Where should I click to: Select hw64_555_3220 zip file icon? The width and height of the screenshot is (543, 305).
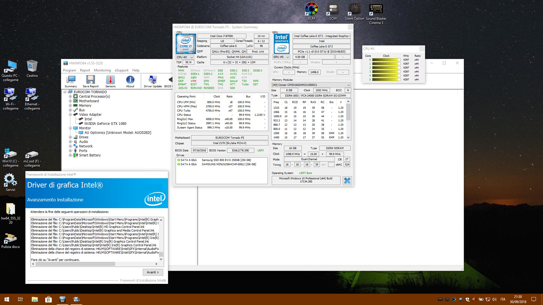pos(11,213)
